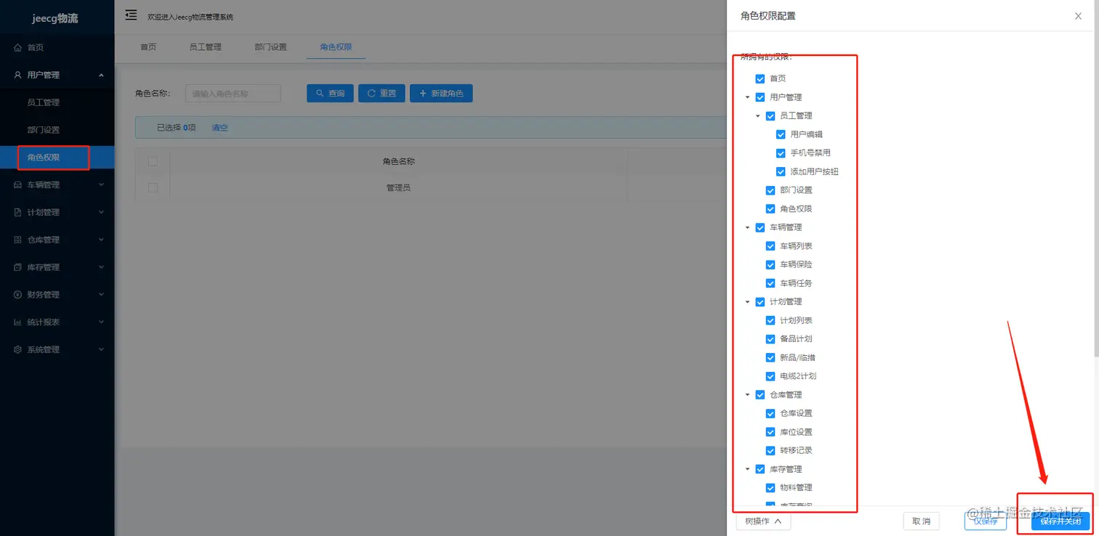Collapse the 库存管理 node in permission tree
Image resolution: width=1099 pixels, height=536 pixels.
(747, 469)
